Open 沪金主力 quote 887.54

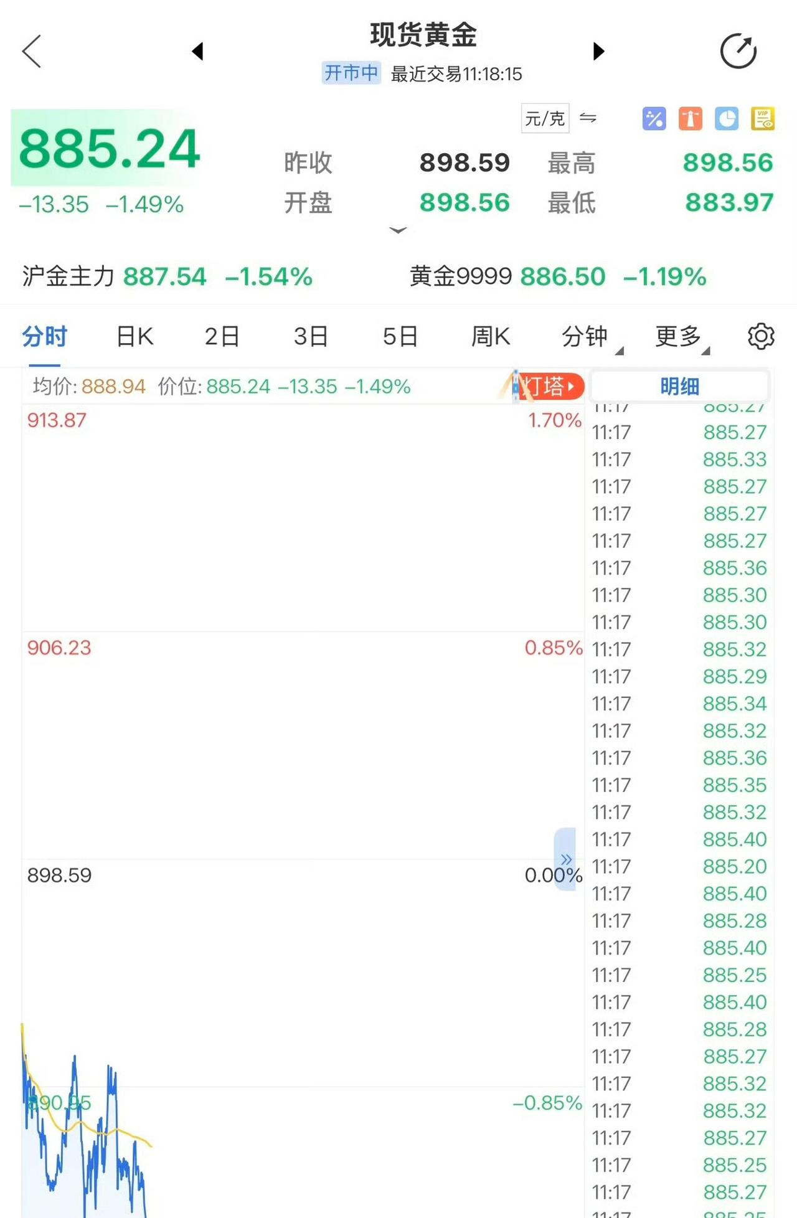pyautogui.click(x=167, y=276)
